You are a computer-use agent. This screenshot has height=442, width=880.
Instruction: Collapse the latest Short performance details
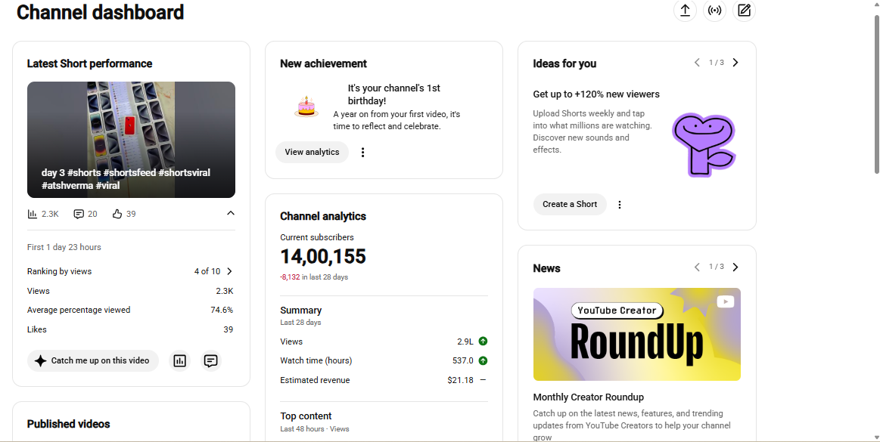click(x=230, y=213)
